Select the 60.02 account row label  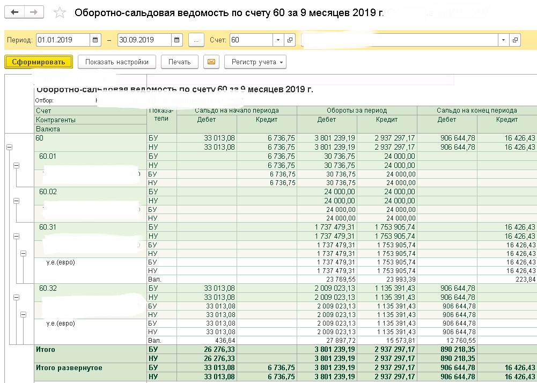pyautogui.click(x=48, y=192)
